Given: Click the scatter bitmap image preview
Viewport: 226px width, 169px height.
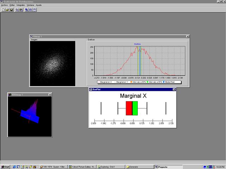Looking at the screenshot, I should tap(52, 63).
